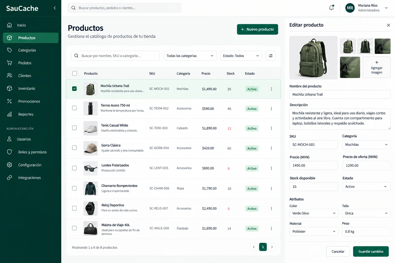The height and width of the screenshot is (263, 395).
Task: Go to previous page arrow
Action: [254, 247]
